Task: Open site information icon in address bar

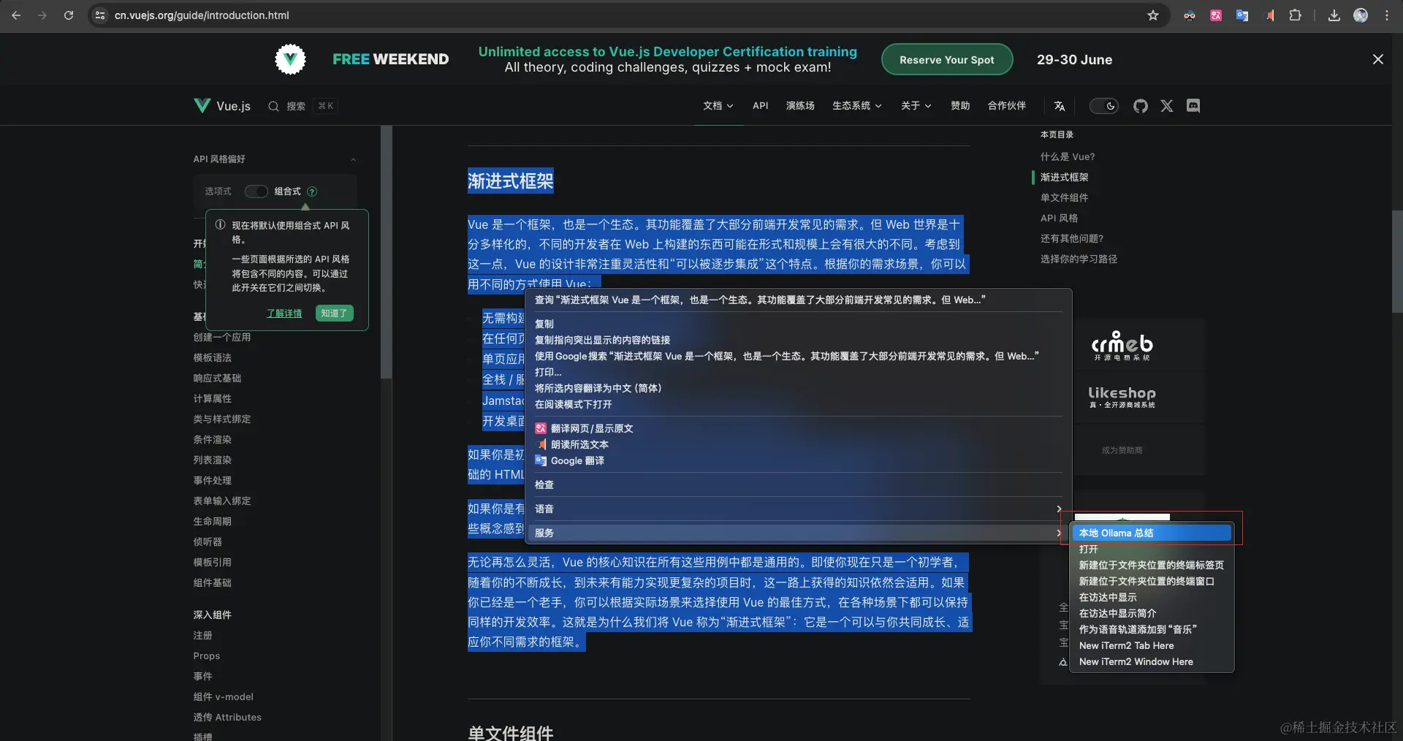Action: tap(100, 15)
